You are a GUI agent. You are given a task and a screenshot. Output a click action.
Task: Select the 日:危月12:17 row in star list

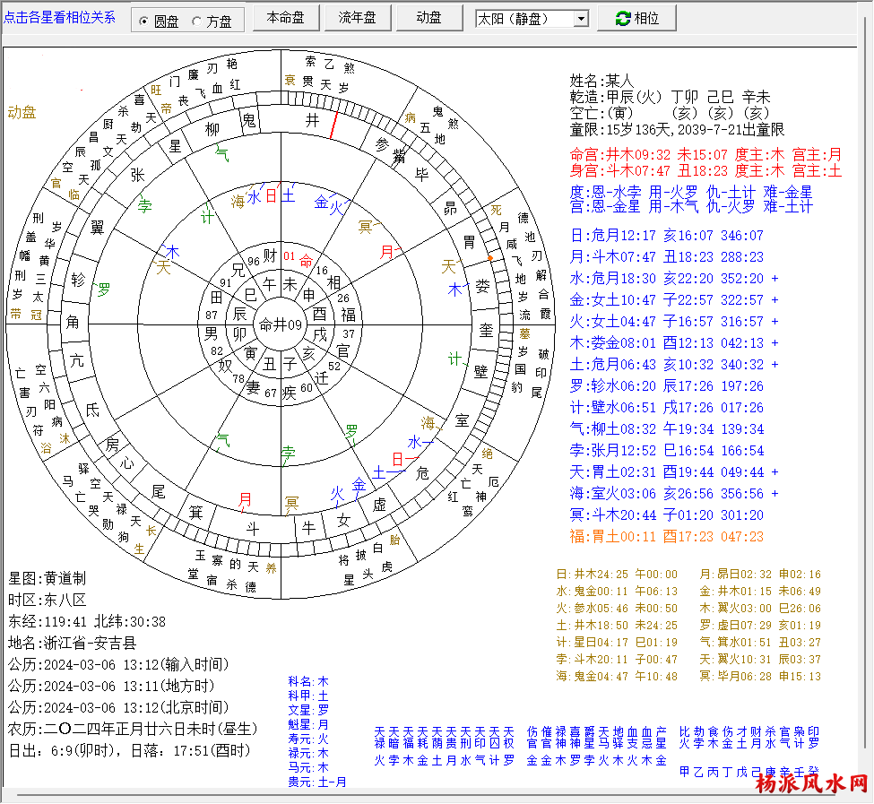click(x=667, y=236)
